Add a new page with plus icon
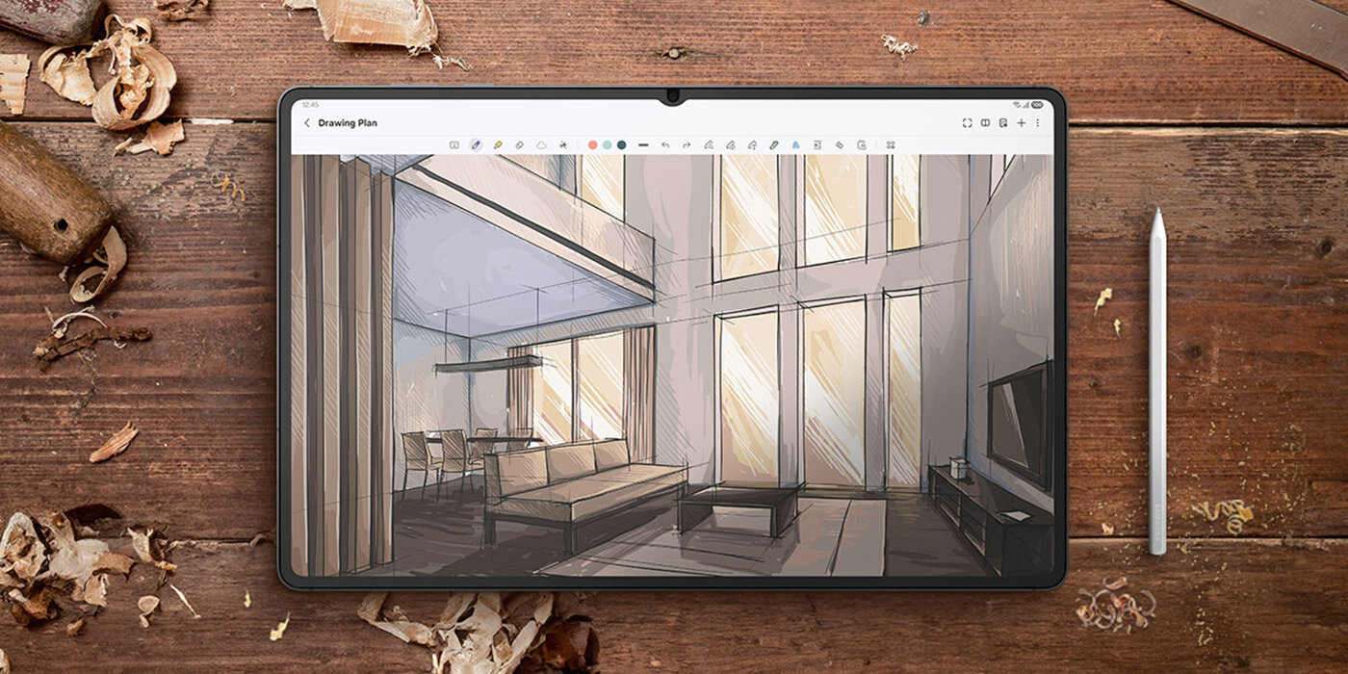This screenshot has width=1348, height=674. (x=1022, y=123)
